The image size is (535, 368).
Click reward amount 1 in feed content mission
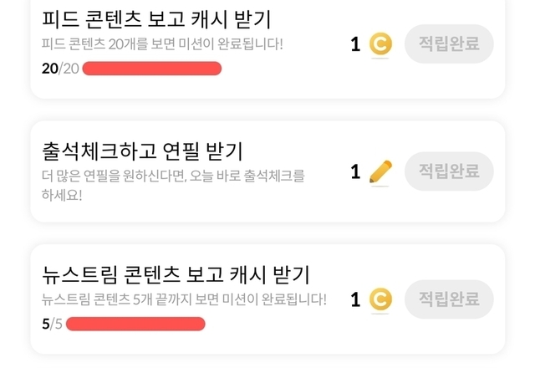coord(355,43)
